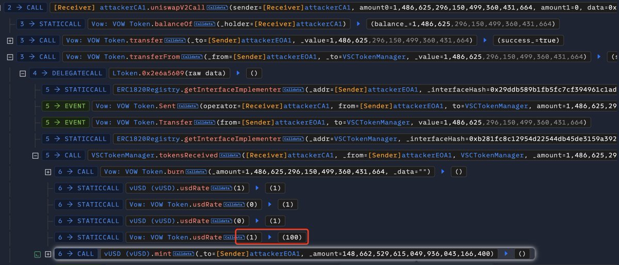Click the '6 → CALL' label on the burn row

[x=76, y=172]
